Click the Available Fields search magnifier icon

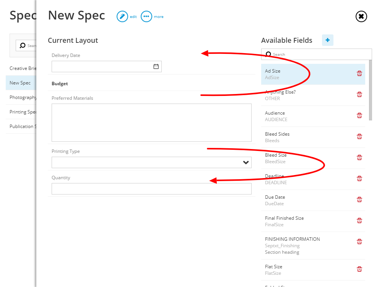[x=268, y=54]
